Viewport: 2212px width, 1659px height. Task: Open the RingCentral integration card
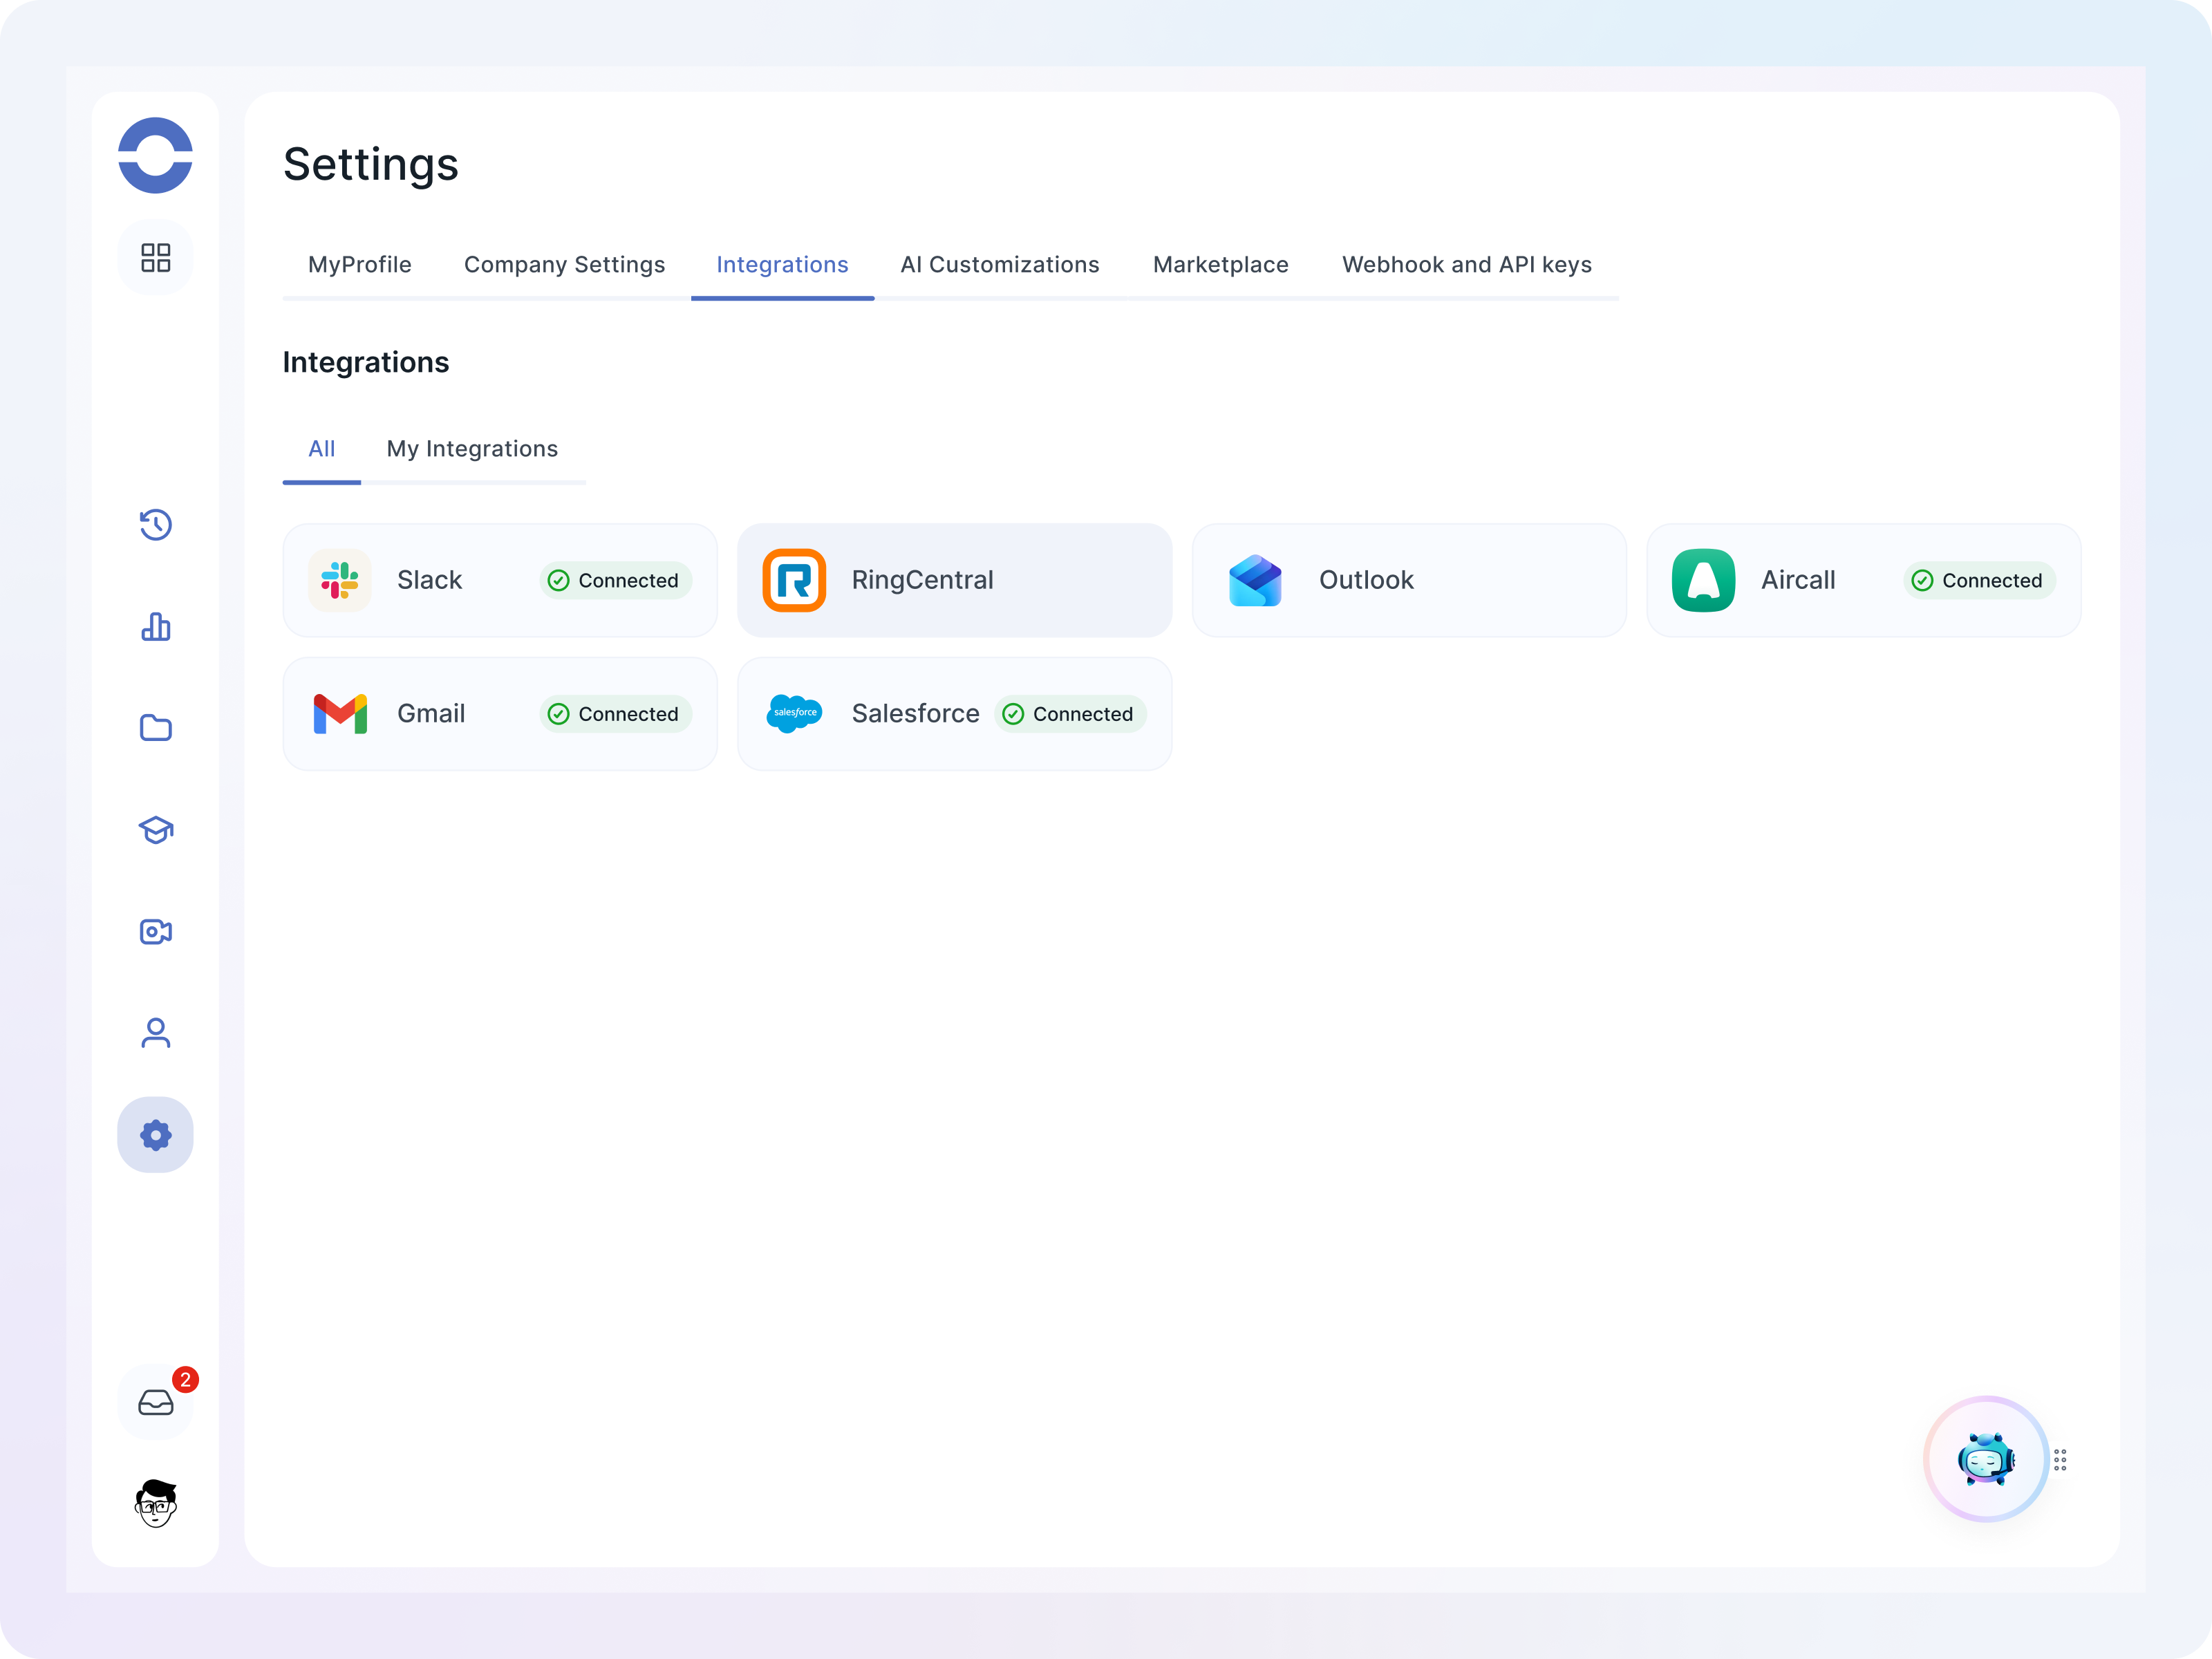954,580
